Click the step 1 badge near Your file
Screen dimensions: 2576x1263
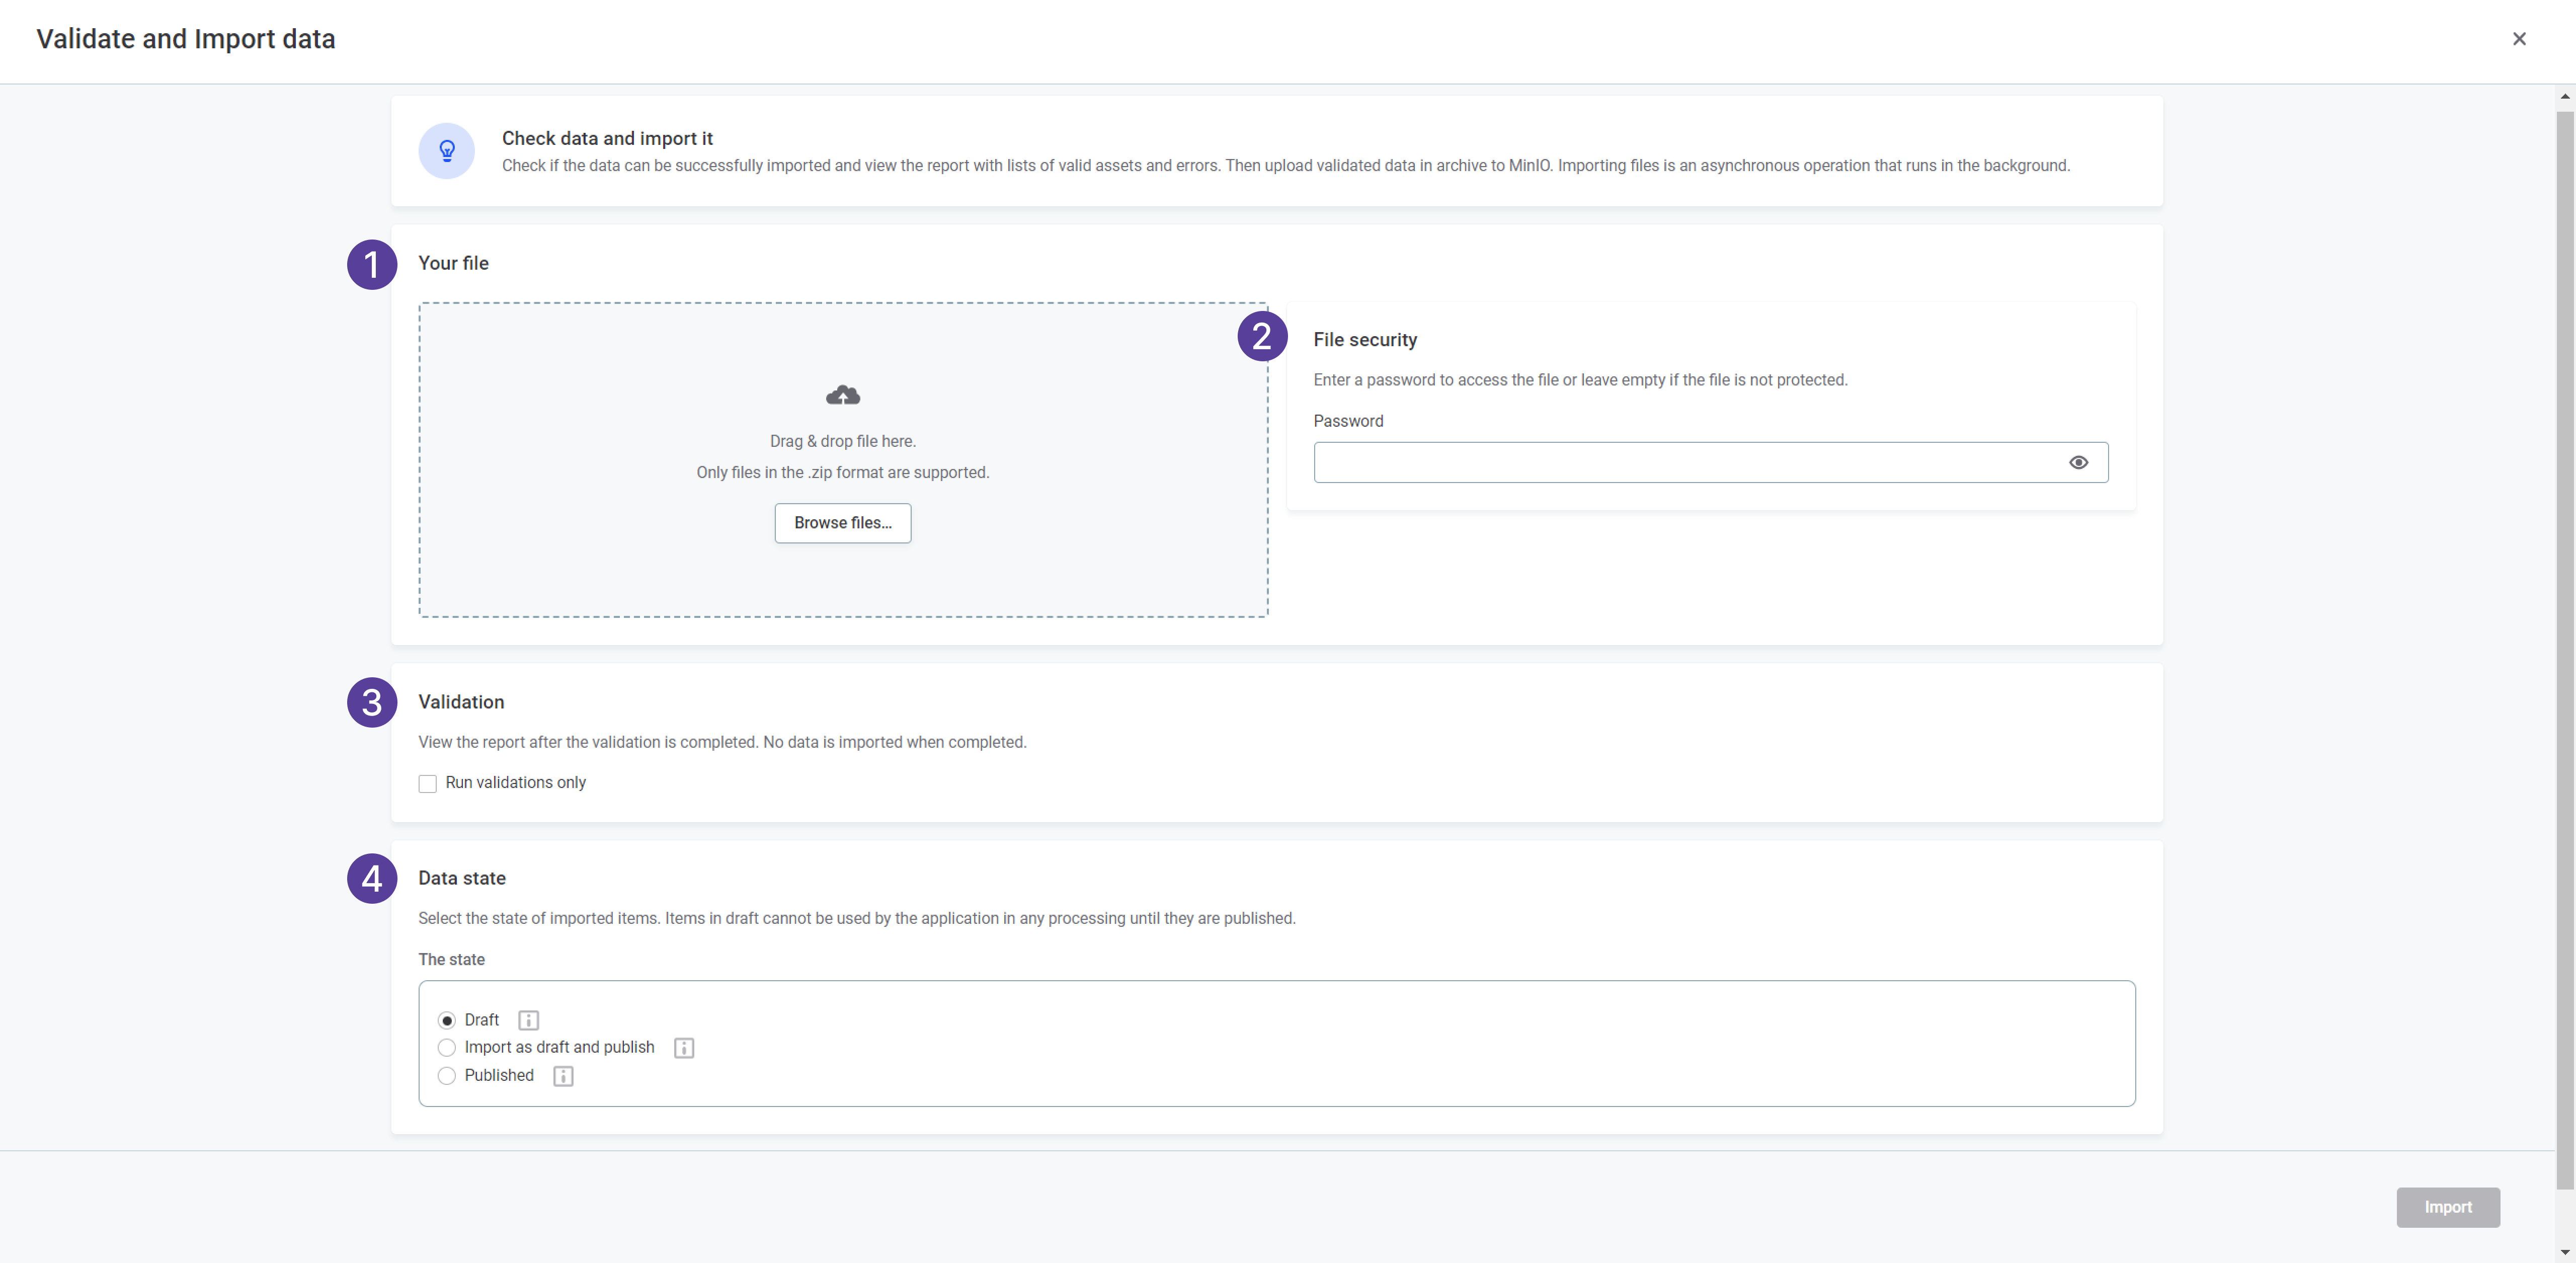(x=371, y=264)
